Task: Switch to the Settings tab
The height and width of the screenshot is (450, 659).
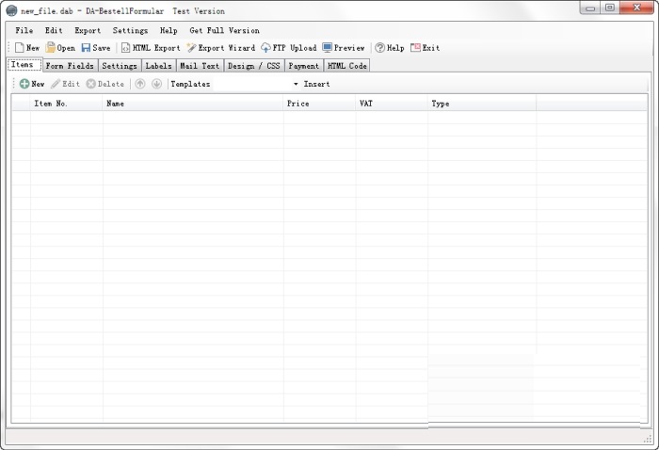Action: pos(120,66)
